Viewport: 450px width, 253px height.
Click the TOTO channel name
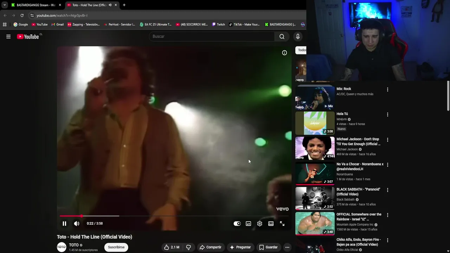coord(74,245)
